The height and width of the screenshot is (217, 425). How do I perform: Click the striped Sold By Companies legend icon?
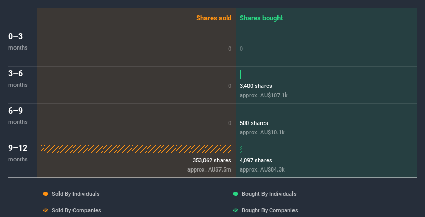(46, 210)
